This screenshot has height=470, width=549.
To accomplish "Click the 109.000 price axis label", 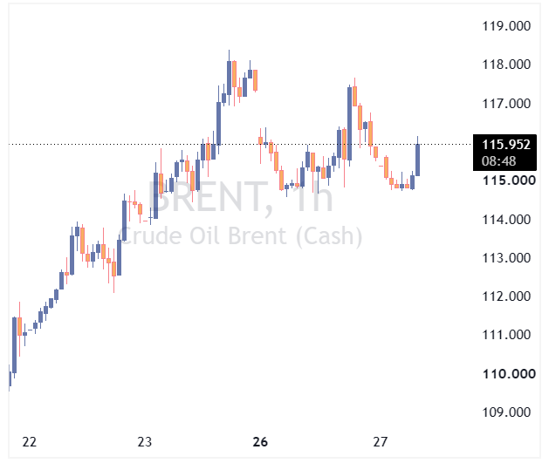I will (506, 412).
